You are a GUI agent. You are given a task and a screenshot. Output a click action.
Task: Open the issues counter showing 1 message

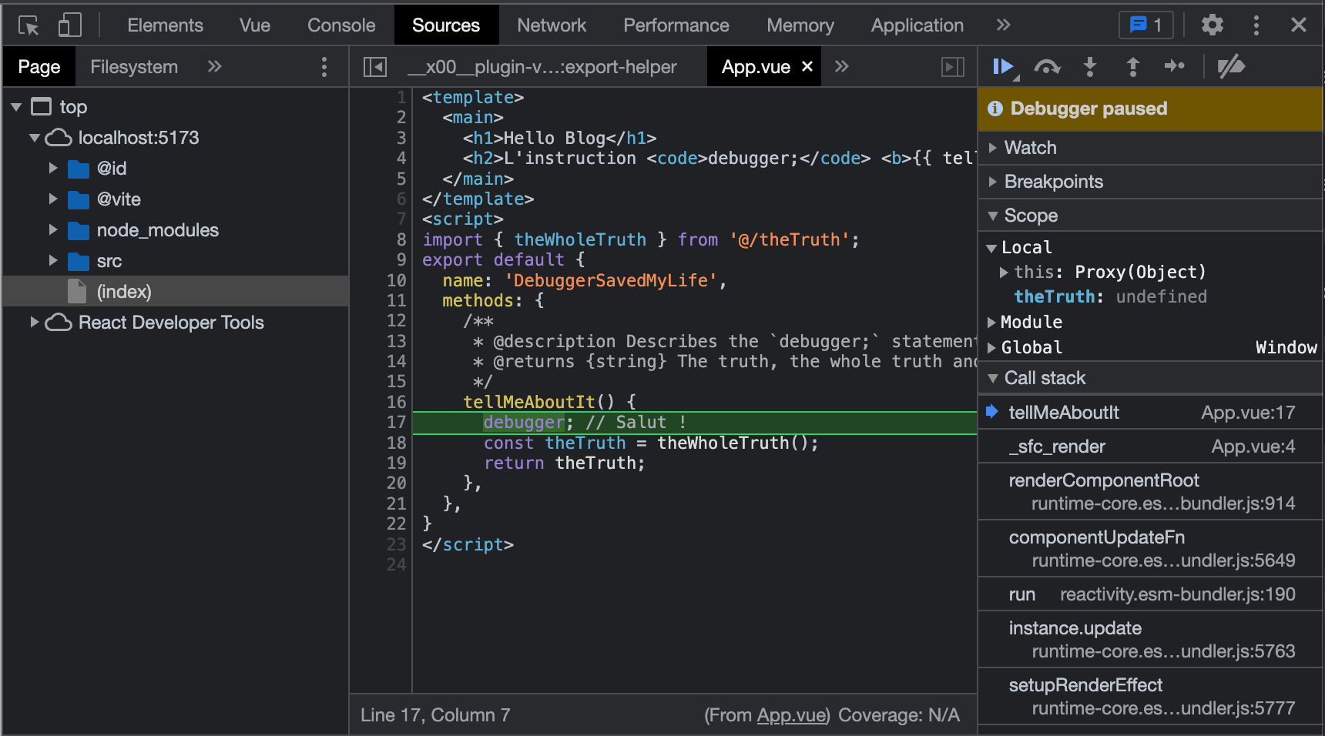[x=1146, y=24]
